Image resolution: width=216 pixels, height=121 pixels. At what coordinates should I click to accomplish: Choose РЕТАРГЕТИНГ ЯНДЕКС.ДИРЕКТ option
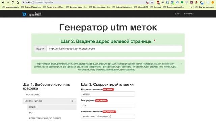pyautogui.click(x=45, y=118)
